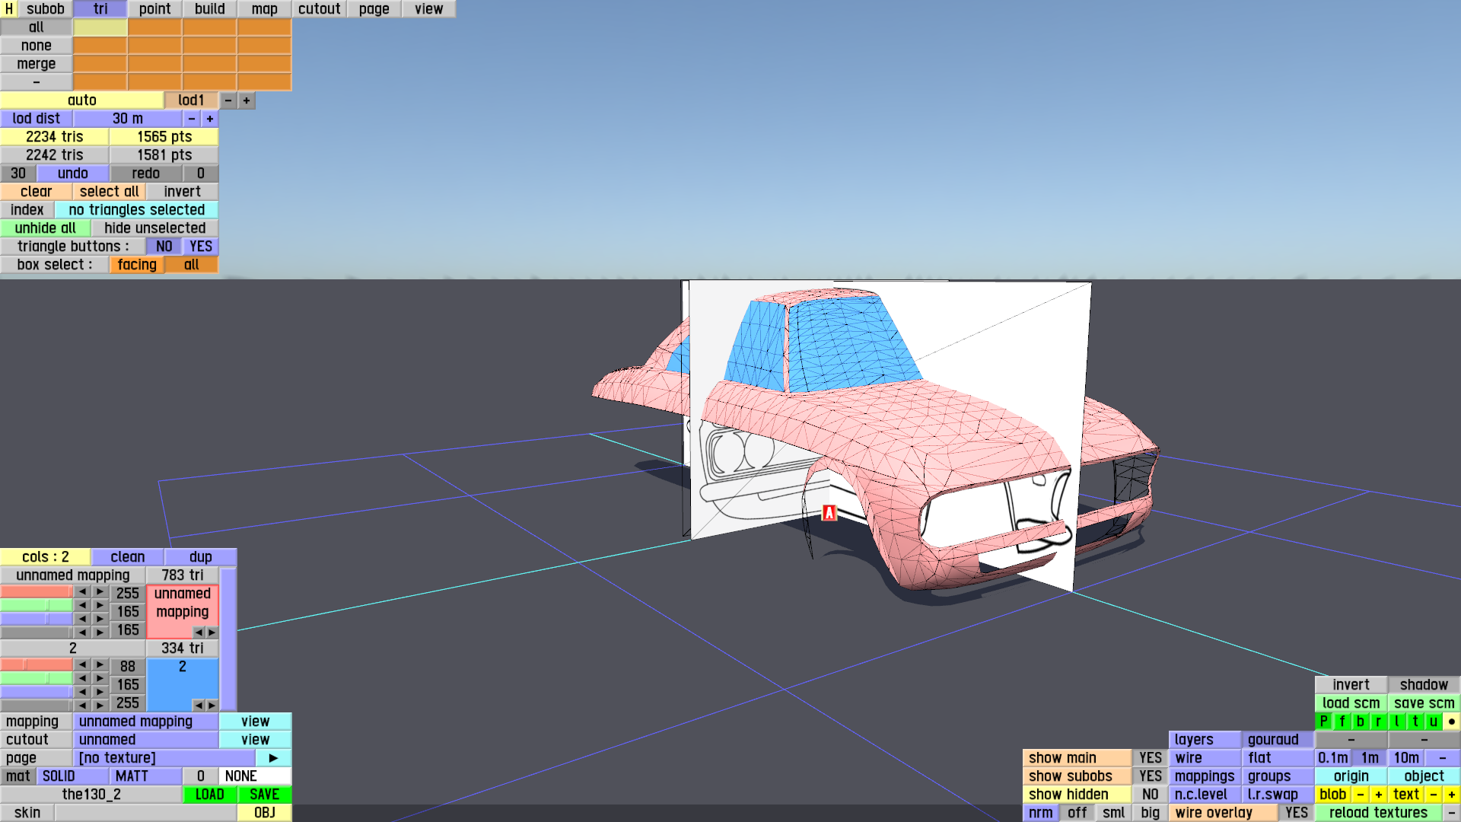Screen dimensions: 1461x822
Task: Adjust first mapping's red color slider
Action: [36, 592]
